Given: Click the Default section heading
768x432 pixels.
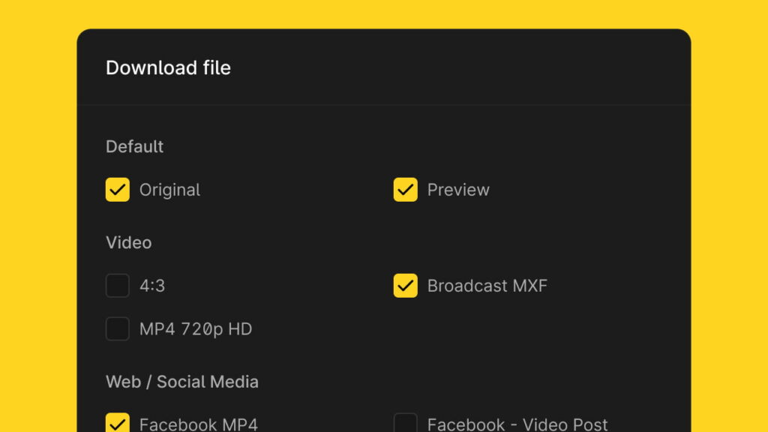Looking at the screenshot, I should (x=135, y=146).
